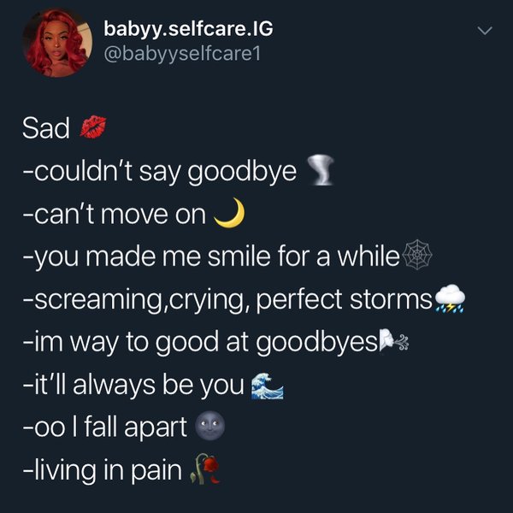This screenshot has width=513, height=513.
Task: Click the thunderstorm cloud emoji
Action: point(450,298)
